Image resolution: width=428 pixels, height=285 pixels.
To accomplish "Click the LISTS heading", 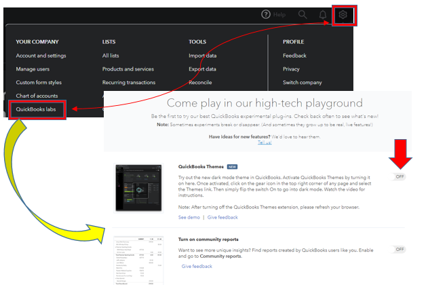I will [109, 42].
